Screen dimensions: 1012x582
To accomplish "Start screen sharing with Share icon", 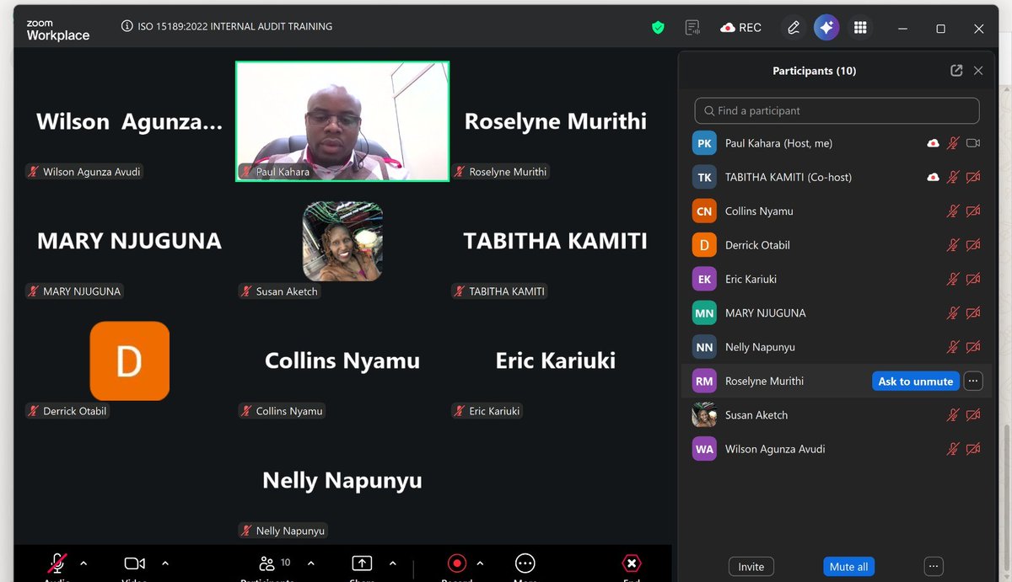I will (x=362, y=563).
